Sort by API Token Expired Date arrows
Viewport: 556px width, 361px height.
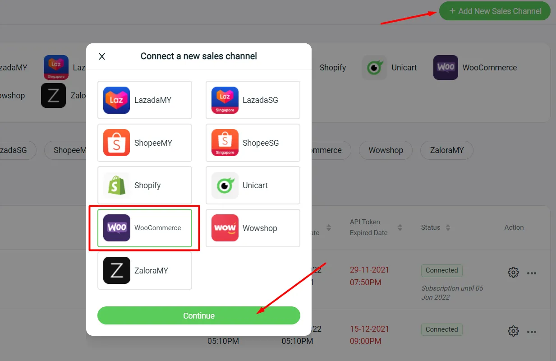[x=400, y=227]
